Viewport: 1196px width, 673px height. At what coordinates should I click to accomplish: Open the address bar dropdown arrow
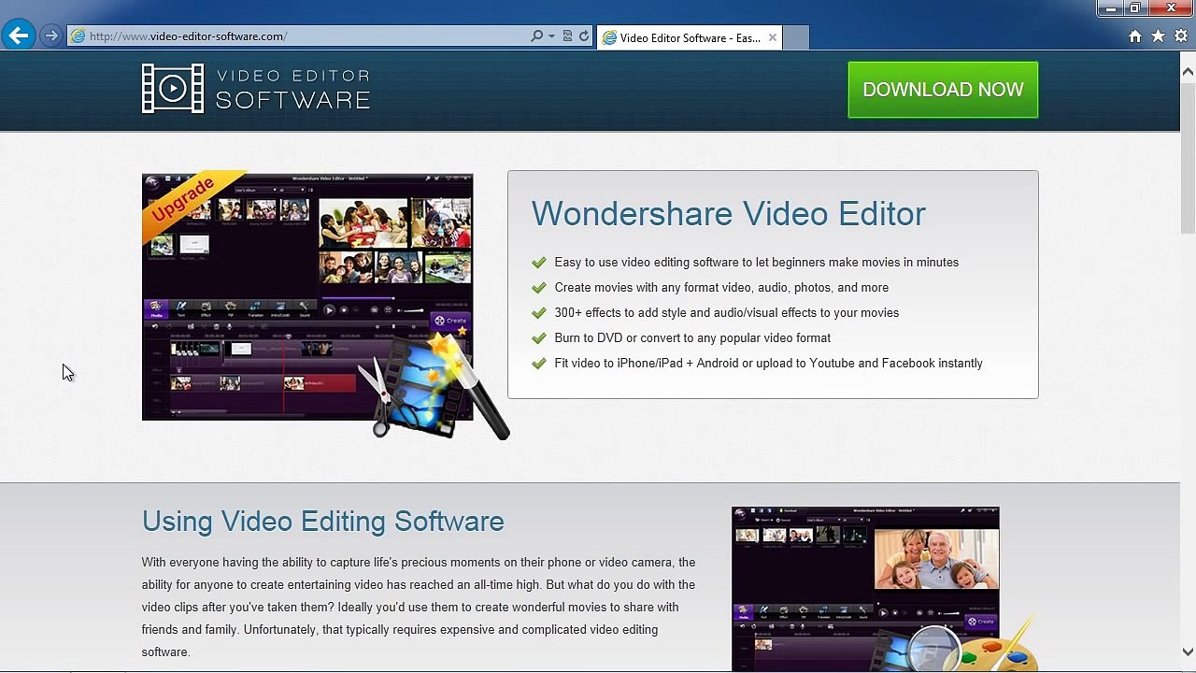pyautogui.click(x=551, y=36)
